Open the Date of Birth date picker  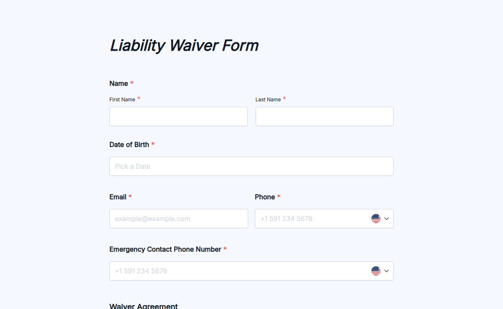click(x=251, y=166)
